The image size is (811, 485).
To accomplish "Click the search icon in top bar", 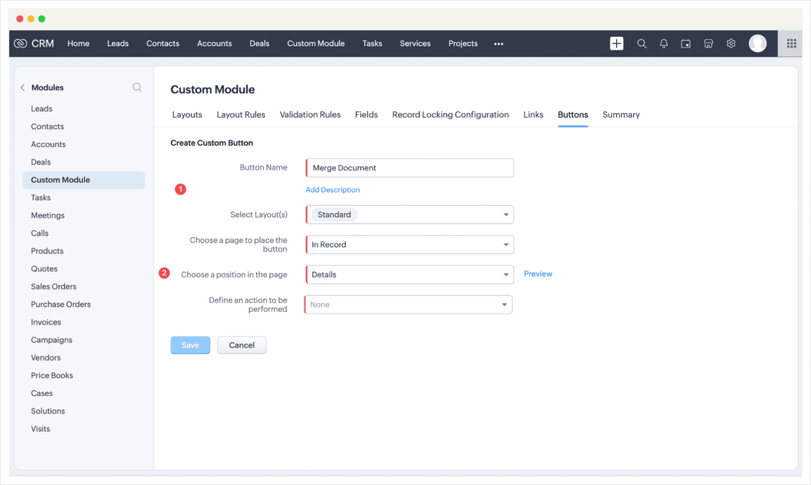I will pyautogui.click(x=642, y=44).
